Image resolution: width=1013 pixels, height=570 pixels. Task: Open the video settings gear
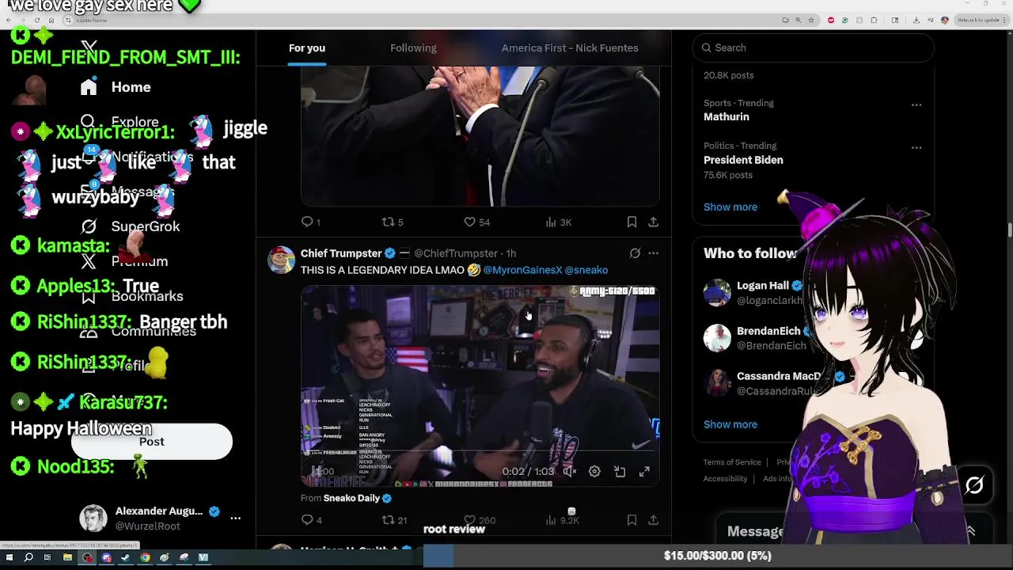click(x=594, y=471)
